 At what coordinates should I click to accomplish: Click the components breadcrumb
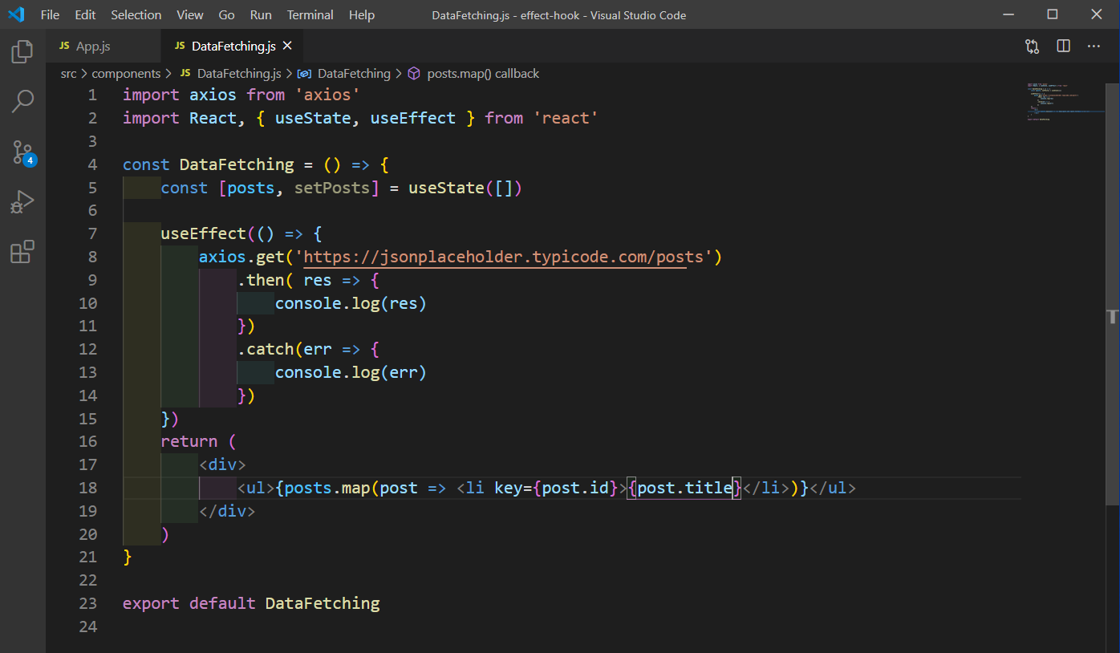[126, 73]
